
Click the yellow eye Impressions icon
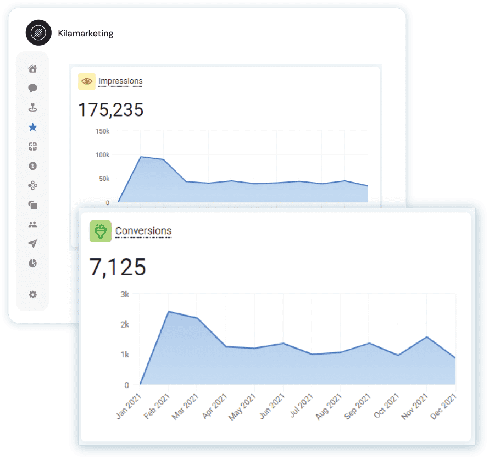[87, 81]
